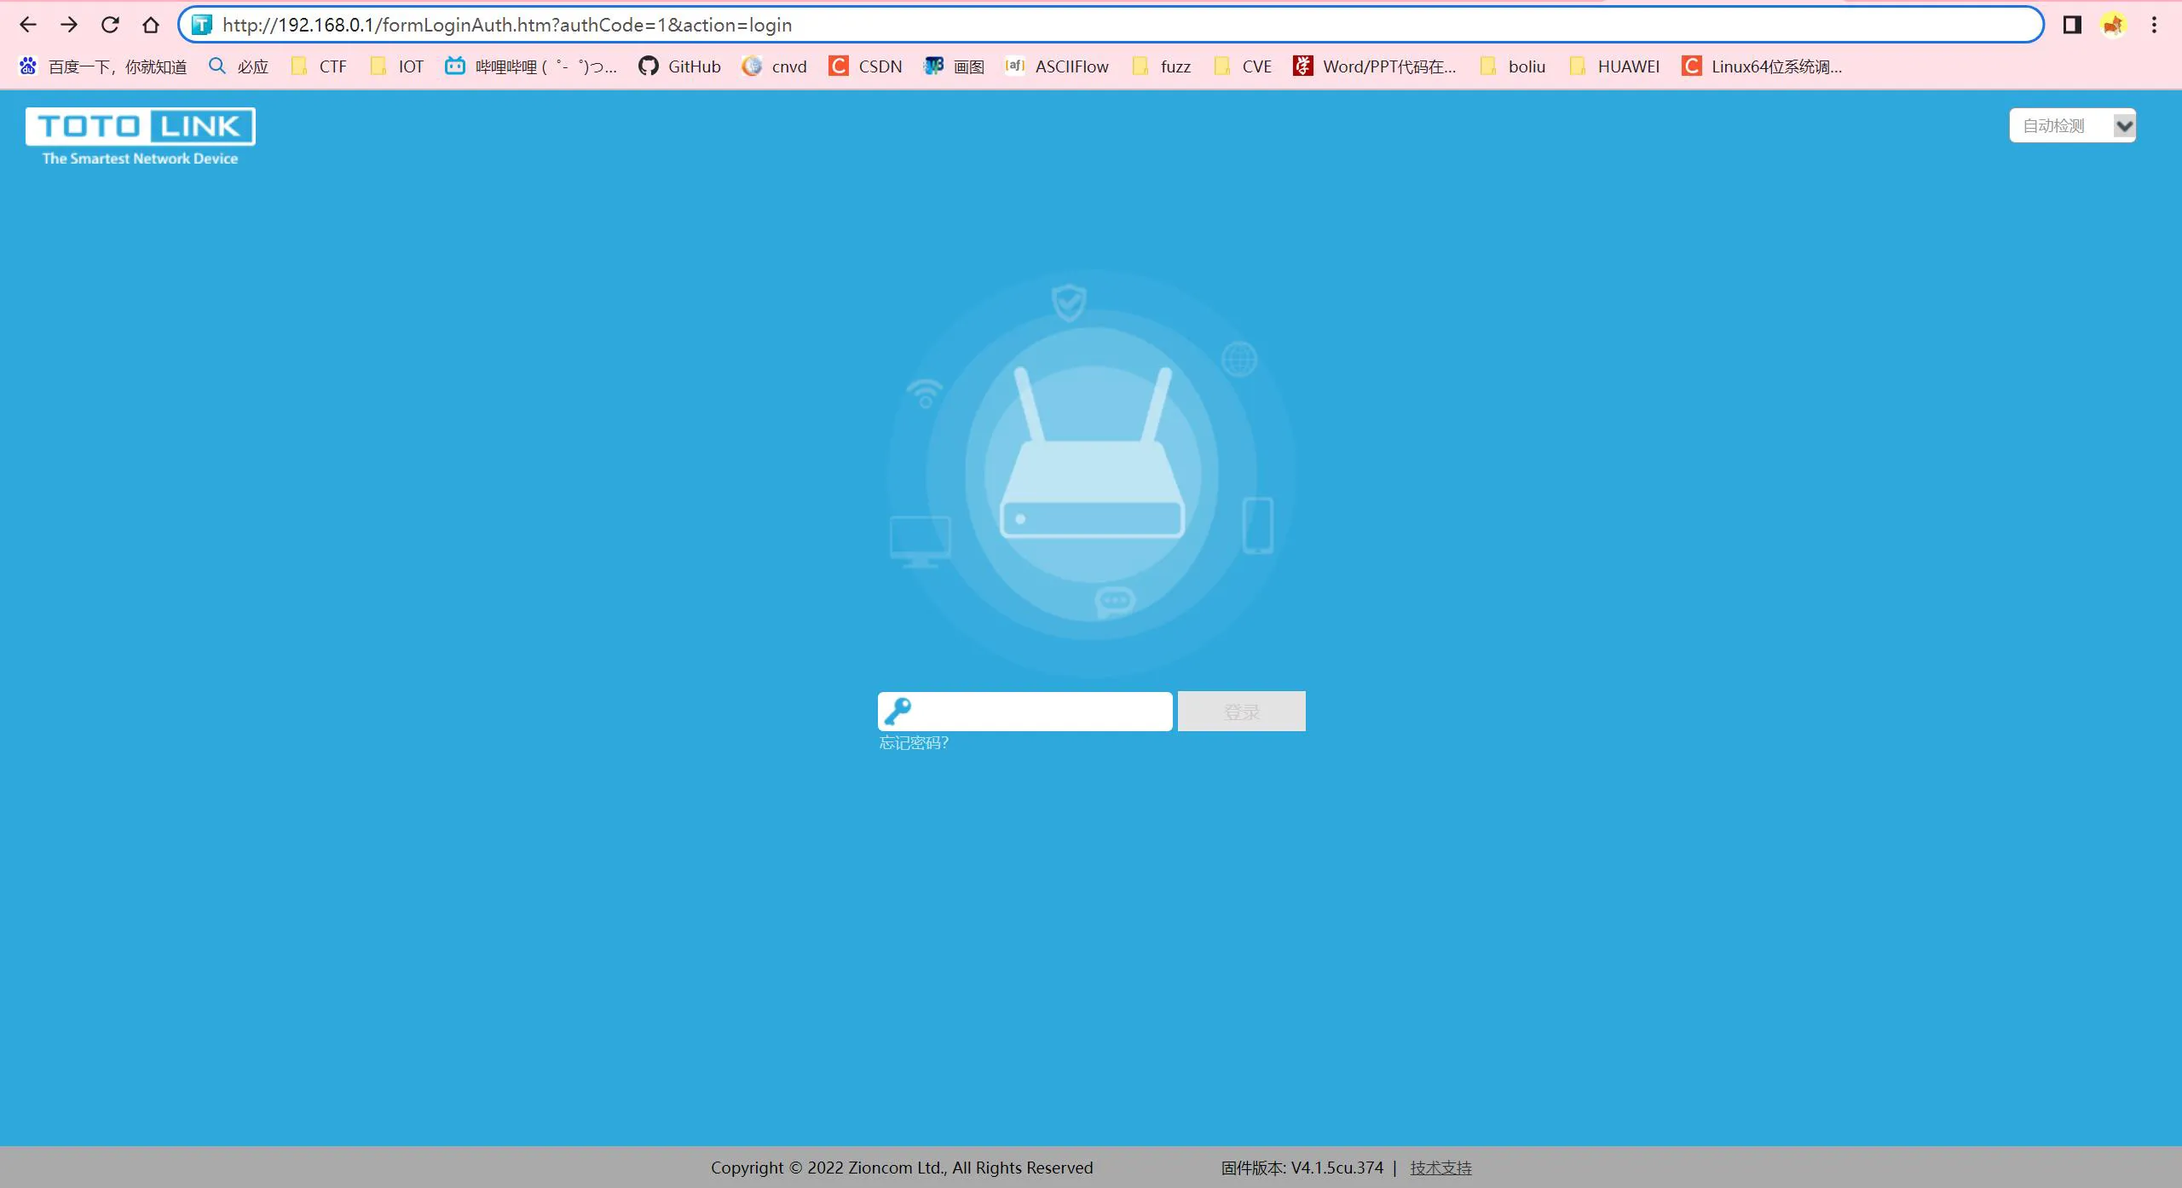Open the GitHub bookmark
Screen dimensions: 2182x1188
pos(679,66)
